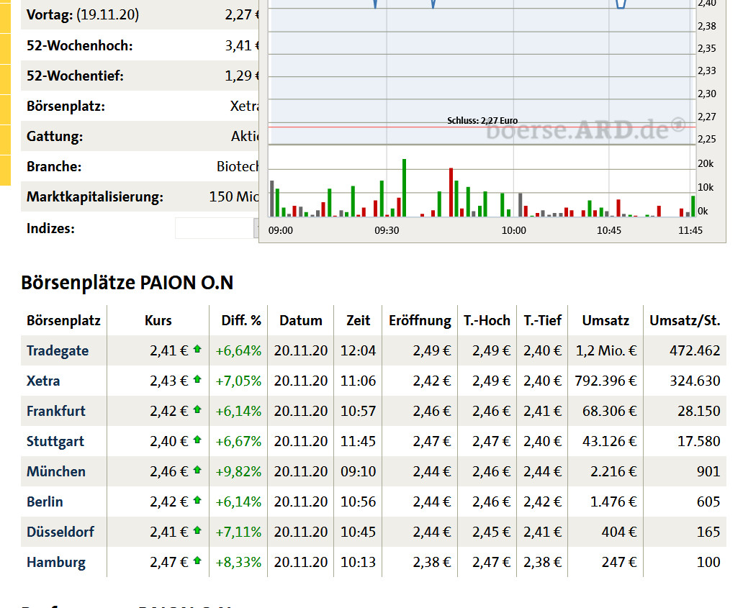
Task: Open the Indizes dropdown field
Action: 217,228
